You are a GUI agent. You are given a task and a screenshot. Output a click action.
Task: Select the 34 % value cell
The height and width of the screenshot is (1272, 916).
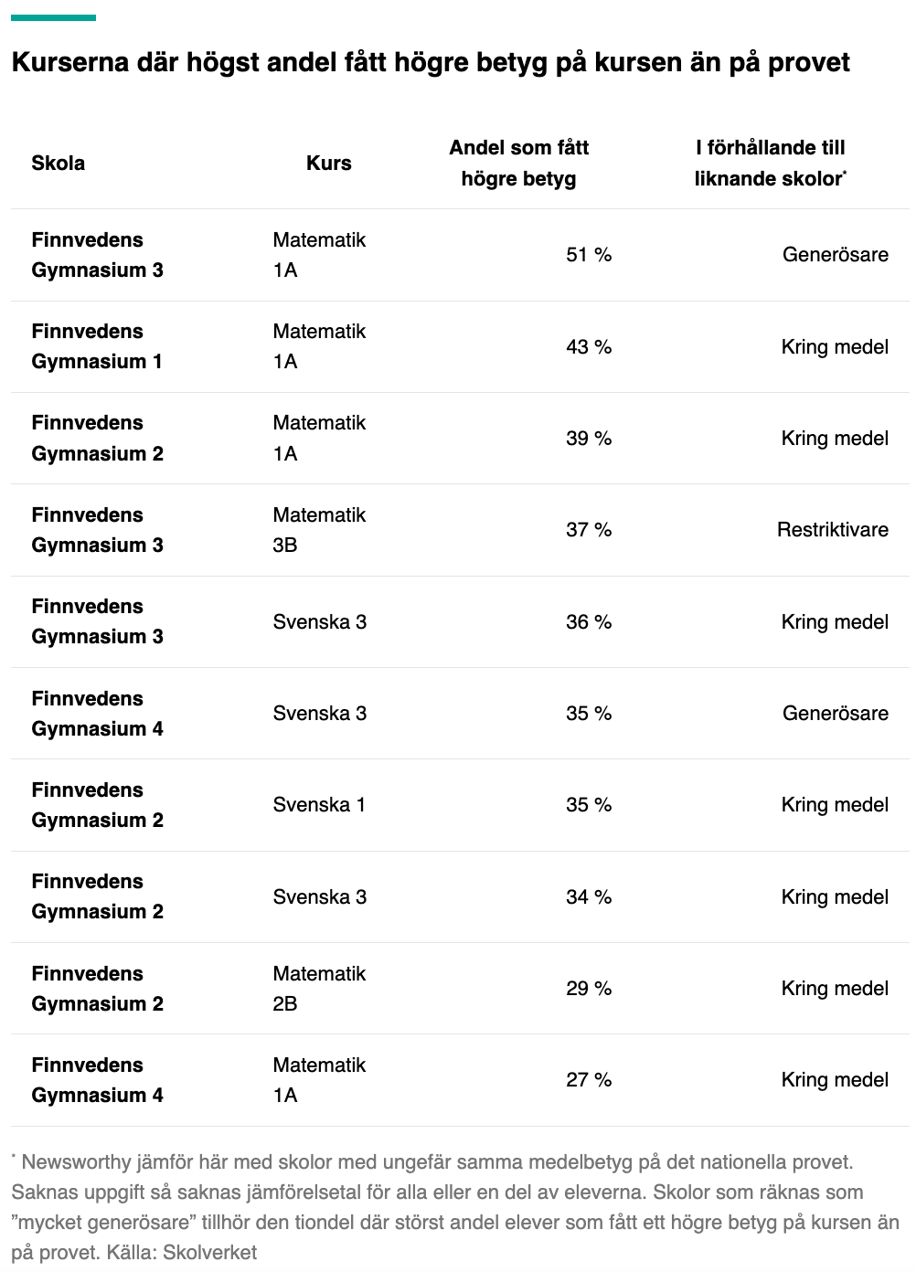tap(589, 897)
